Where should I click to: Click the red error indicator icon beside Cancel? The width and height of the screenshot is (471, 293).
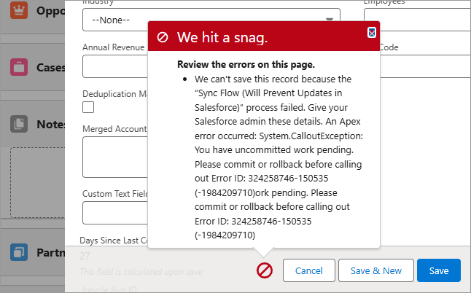(x=265, y=270)
